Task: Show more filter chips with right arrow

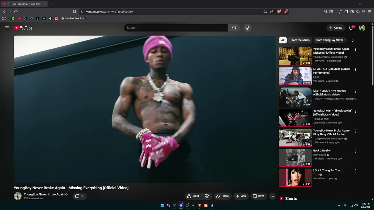Action: click(x=352, y=41)
